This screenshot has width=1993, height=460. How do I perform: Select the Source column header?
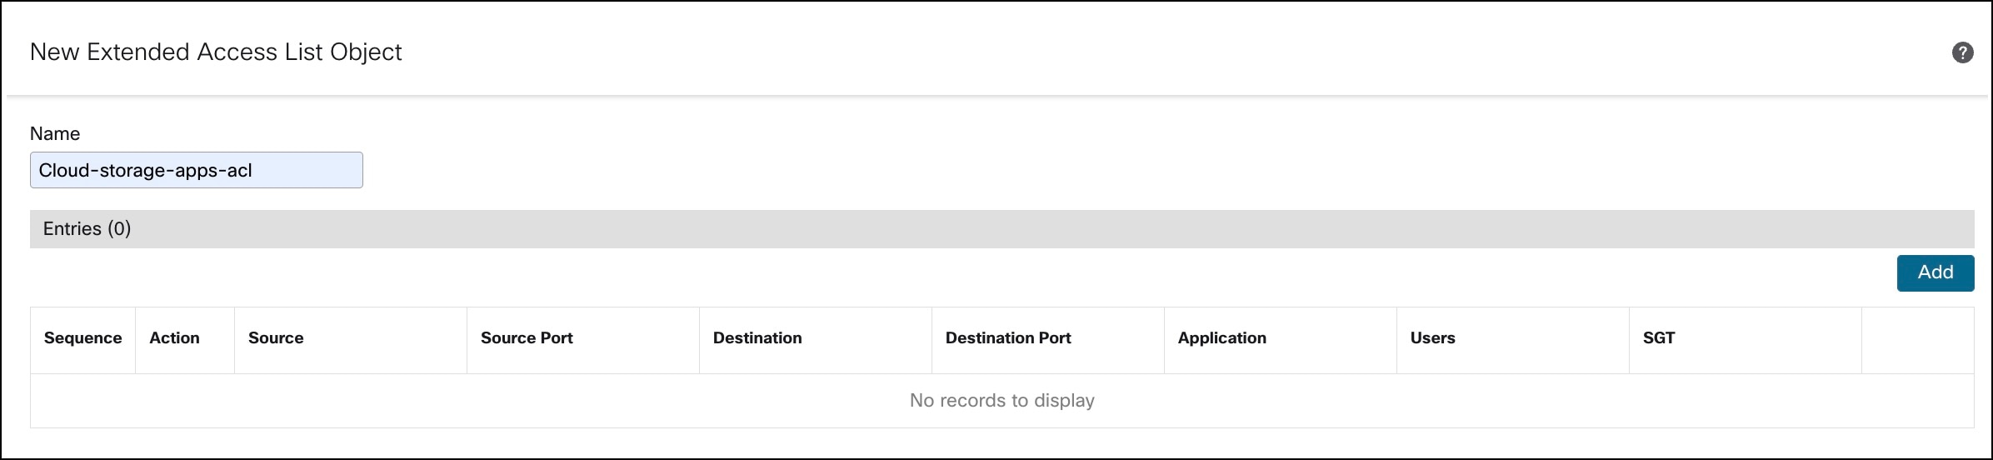[x=276, y=338]
